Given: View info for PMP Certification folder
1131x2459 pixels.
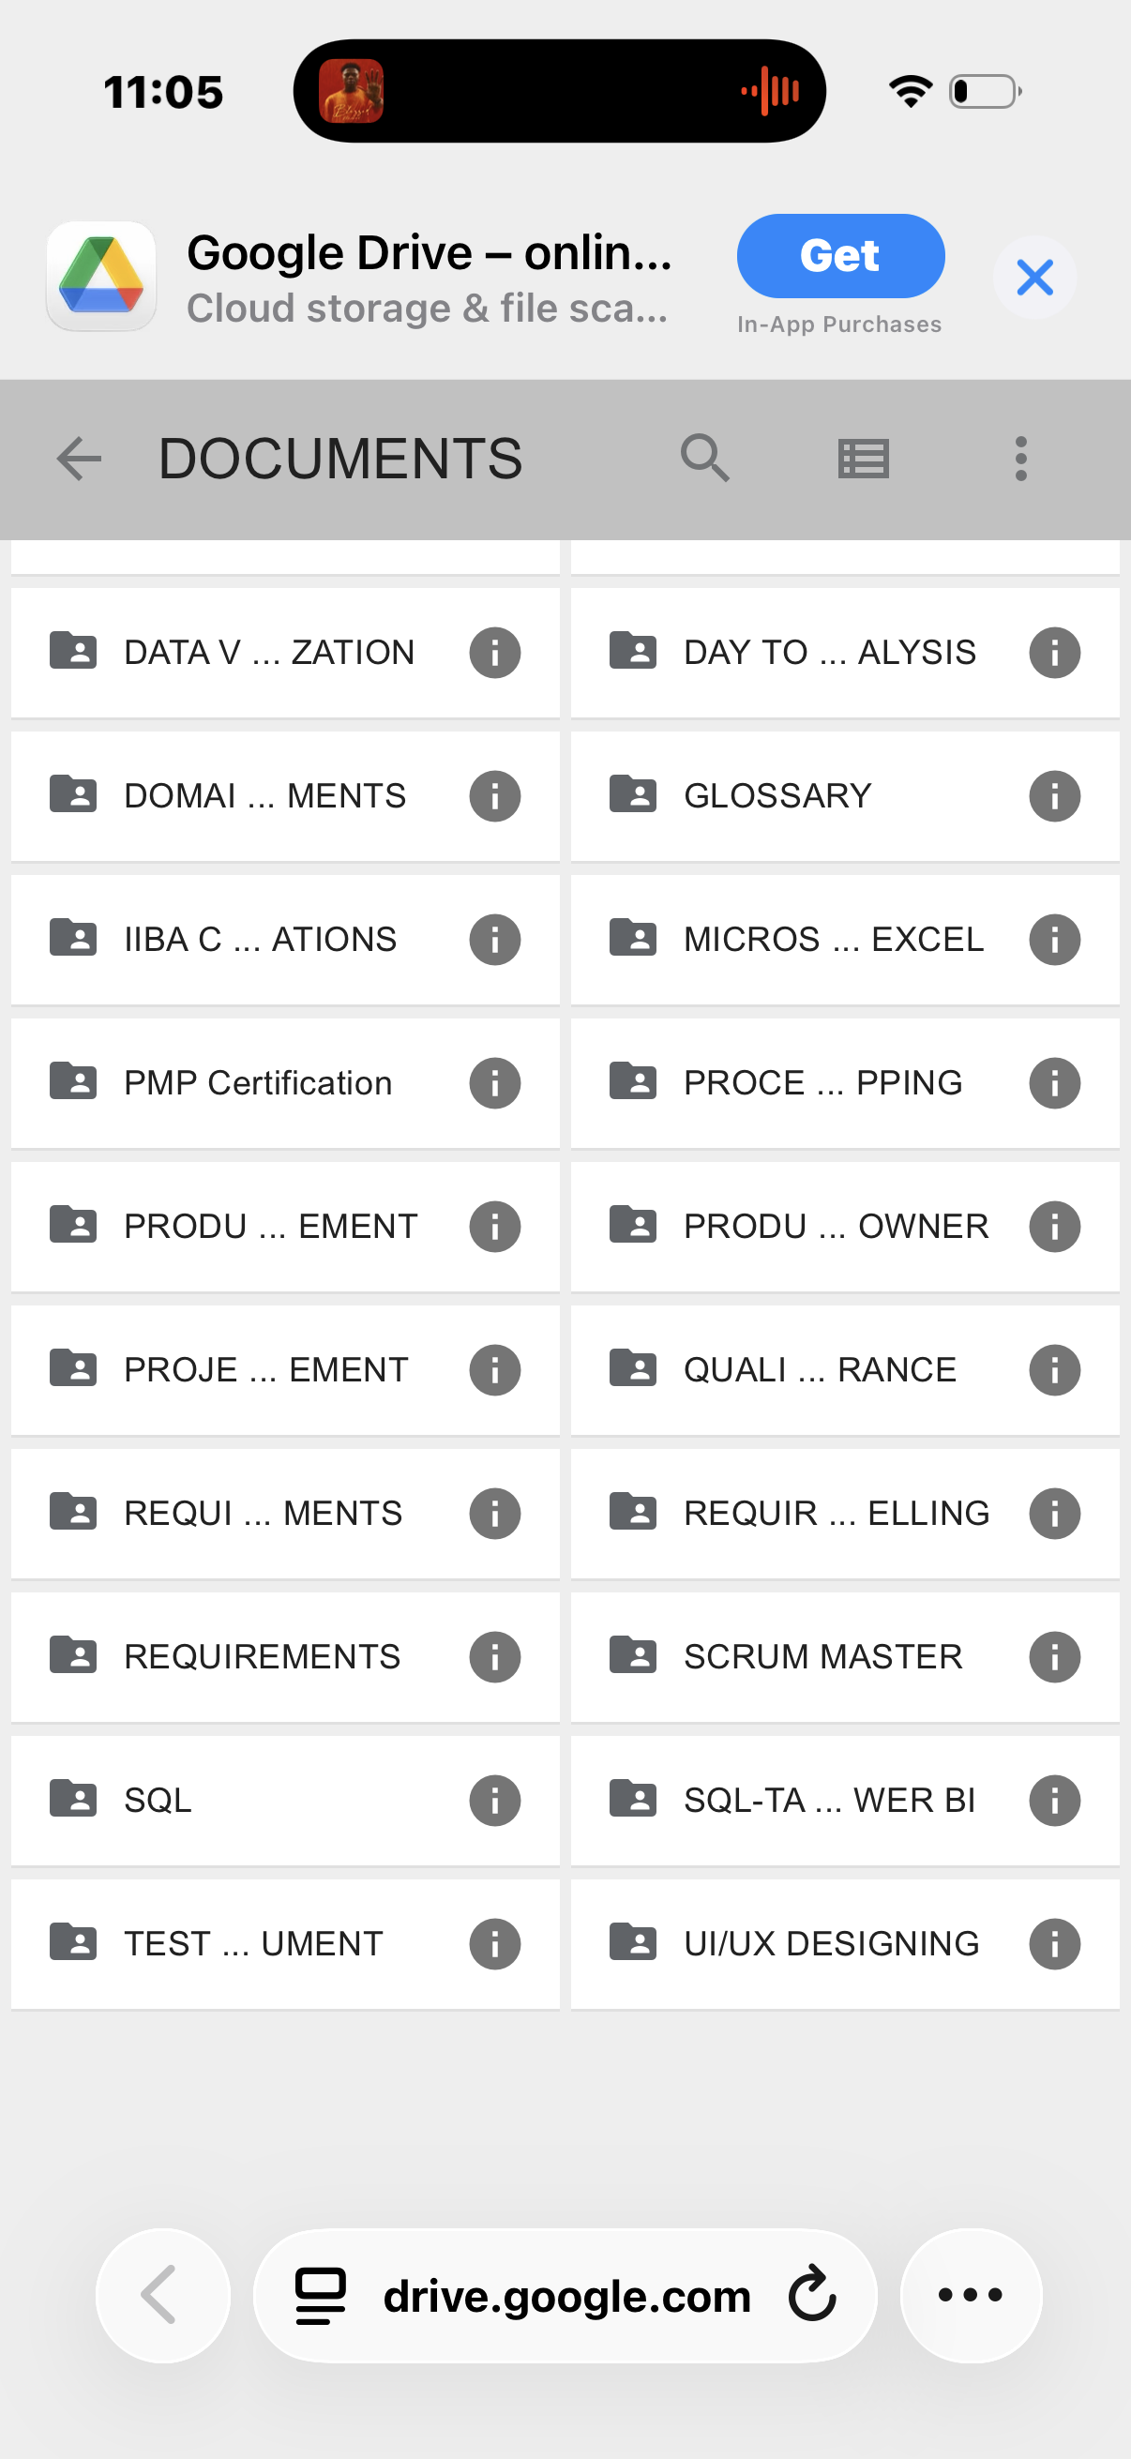Looking at the screenshot, I should 494,1083.
